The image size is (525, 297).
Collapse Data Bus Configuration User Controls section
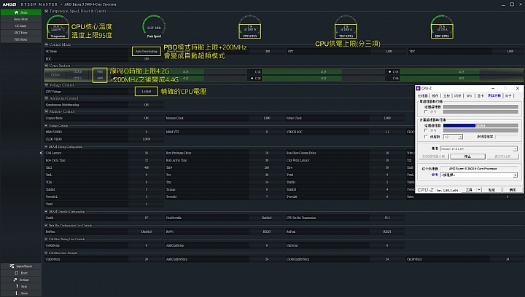(x=46, y=226)
